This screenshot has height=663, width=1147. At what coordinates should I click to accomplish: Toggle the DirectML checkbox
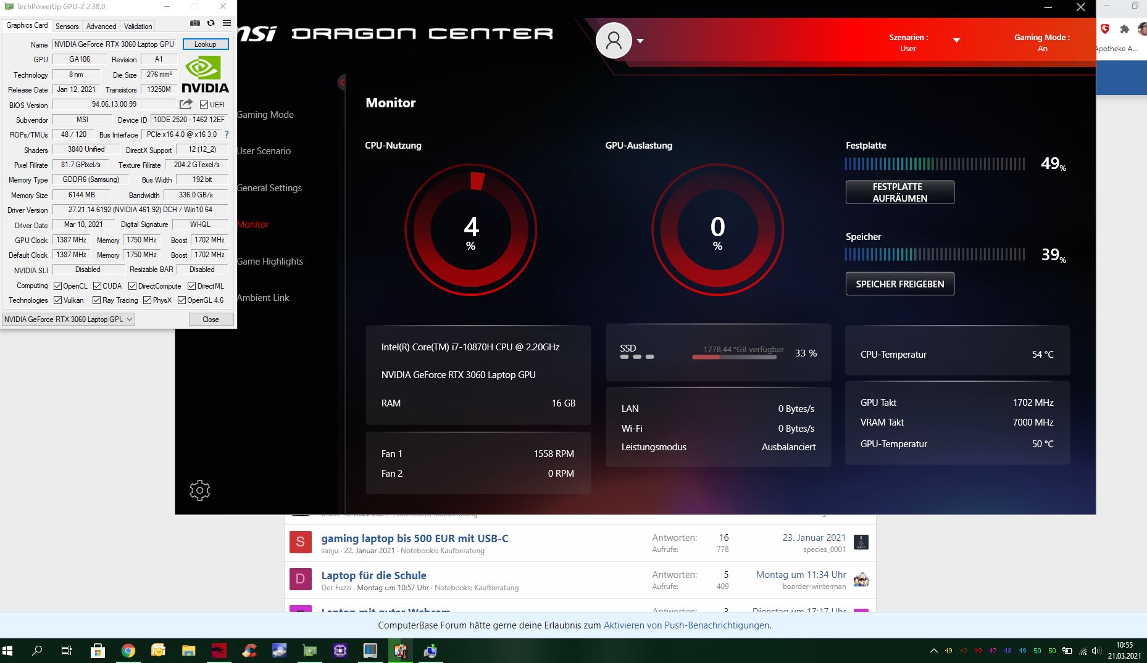point(191,286)
